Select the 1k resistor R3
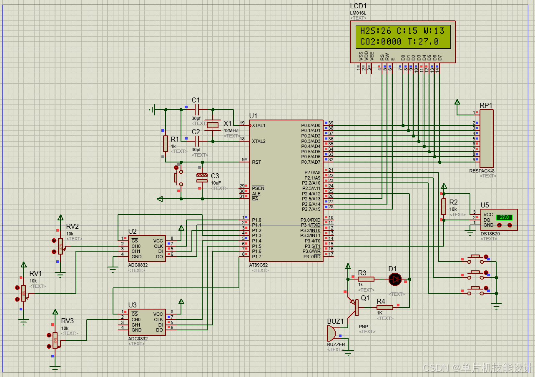 (x=366, y=279)
